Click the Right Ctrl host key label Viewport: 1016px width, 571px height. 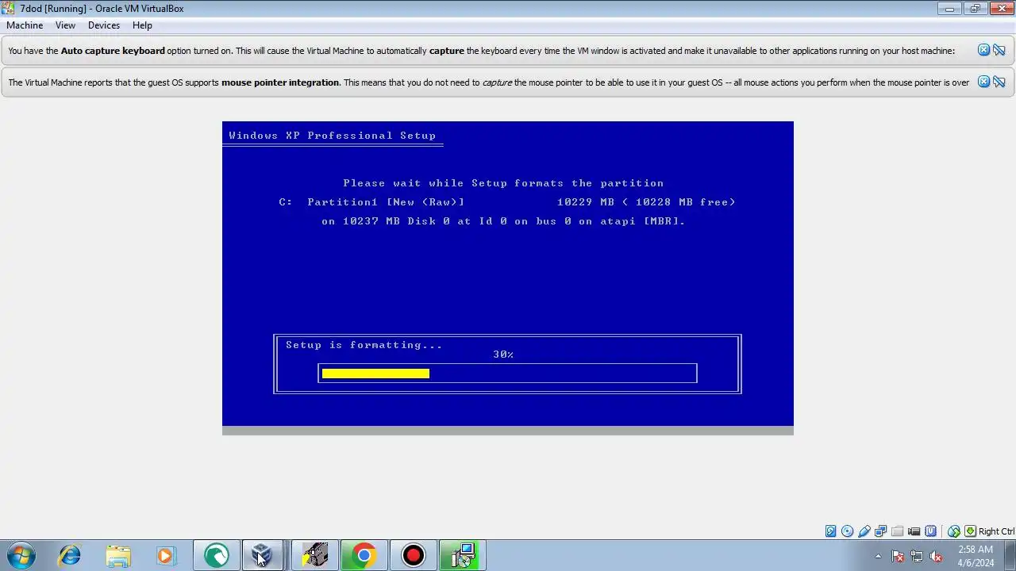996,531
